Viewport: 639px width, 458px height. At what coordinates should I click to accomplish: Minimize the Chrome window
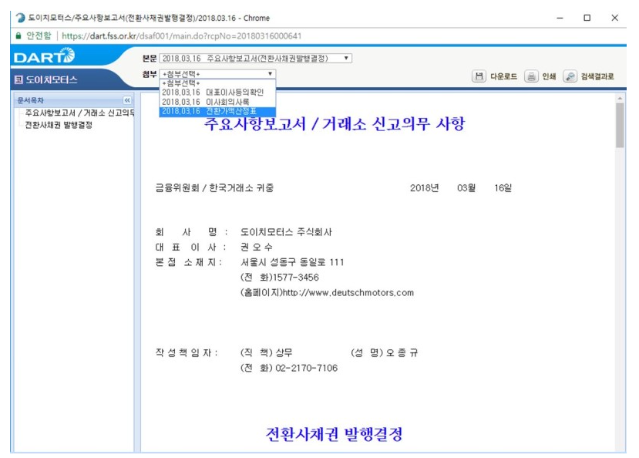tap(560, 18)
